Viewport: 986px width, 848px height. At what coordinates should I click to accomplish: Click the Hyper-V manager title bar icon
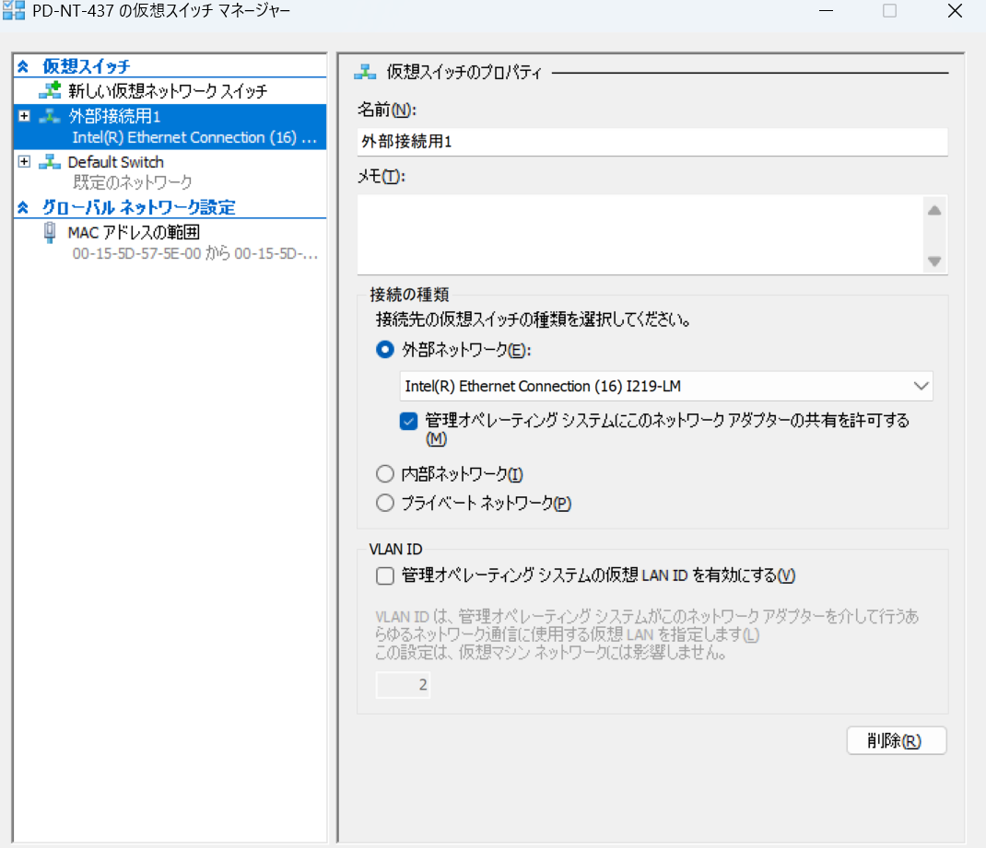pos(13,10)
